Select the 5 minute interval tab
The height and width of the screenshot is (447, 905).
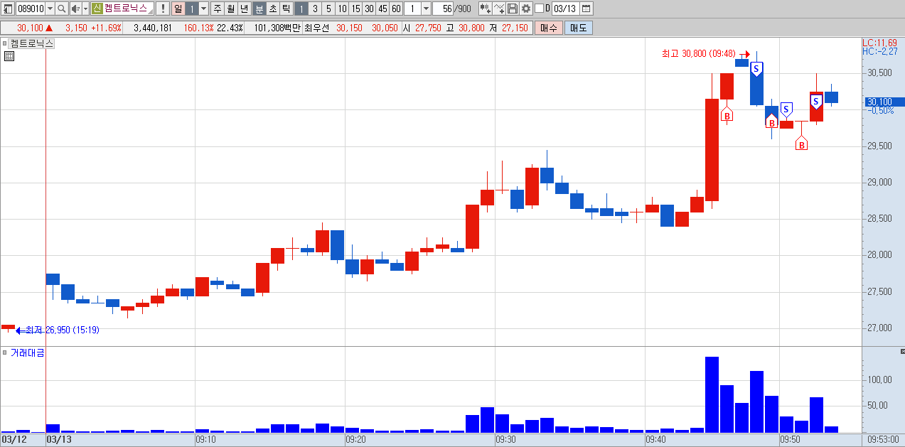(x=328, y=9)
